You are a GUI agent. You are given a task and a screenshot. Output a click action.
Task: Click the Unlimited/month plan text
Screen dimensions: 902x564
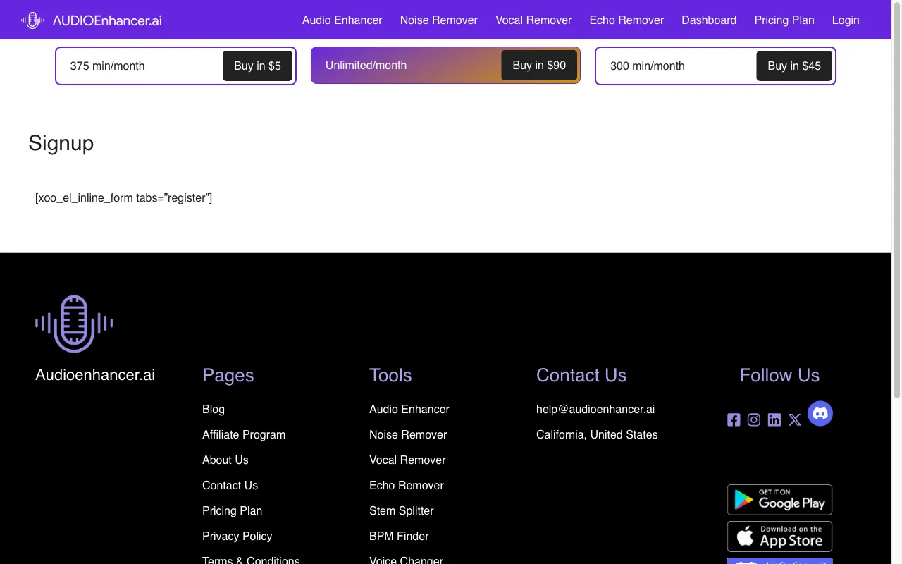point(366,65)
